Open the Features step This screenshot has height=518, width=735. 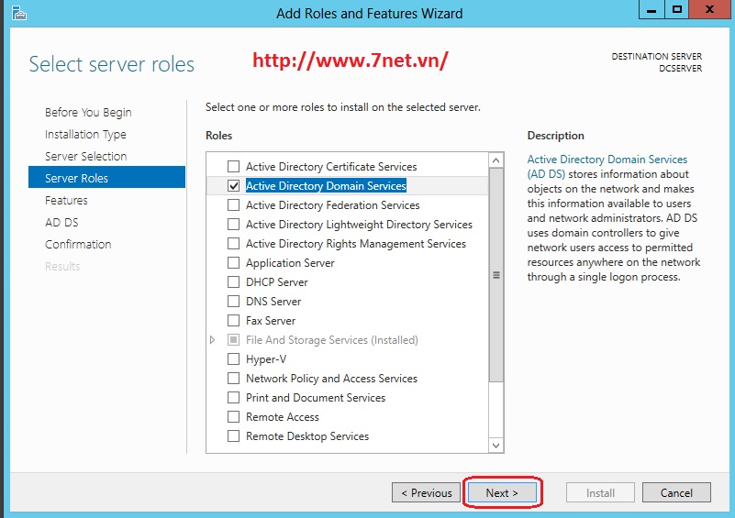pos(66,201)
